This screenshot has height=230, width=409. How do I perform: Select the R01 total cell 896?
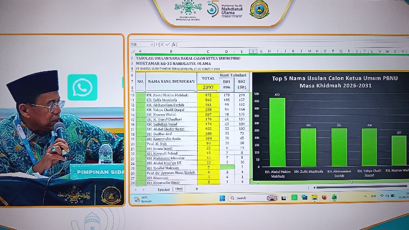(227, 87)
